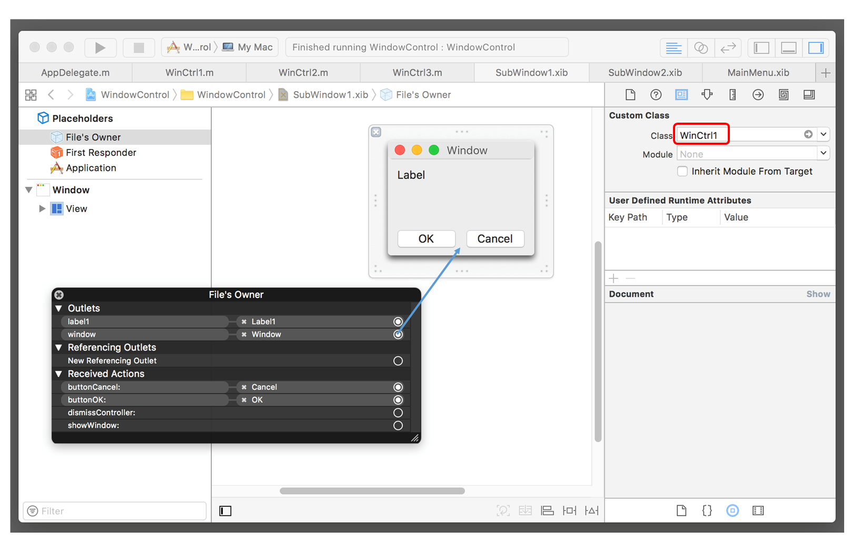The image size is (861, 550).
Task: Show the Quick Help inspector
Action: coord(656,95)
